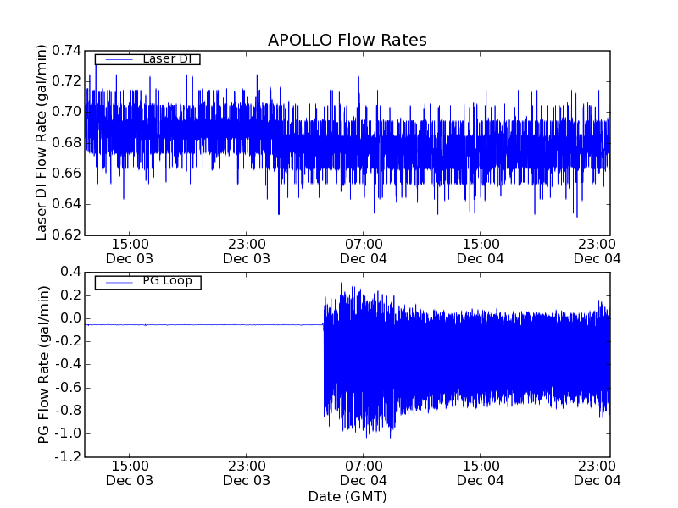Click top plot's '07:00 Dec 04' tick label
Viewport: 678px width, 508px height.
[x=364, y=251]
